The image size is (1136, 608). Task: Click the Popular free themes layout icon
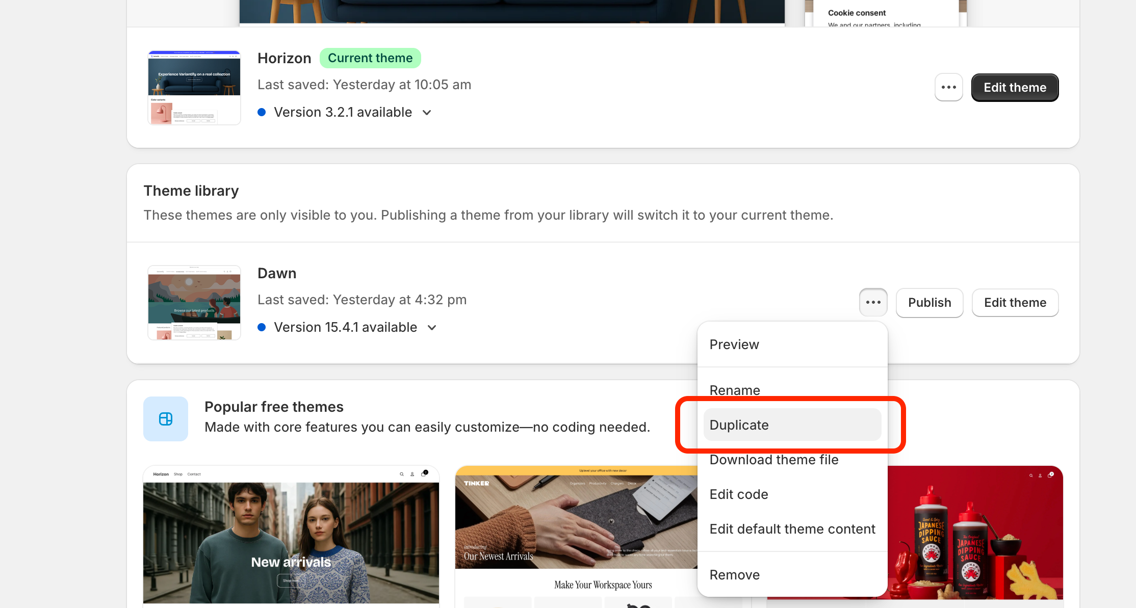(x=166, y=419)
